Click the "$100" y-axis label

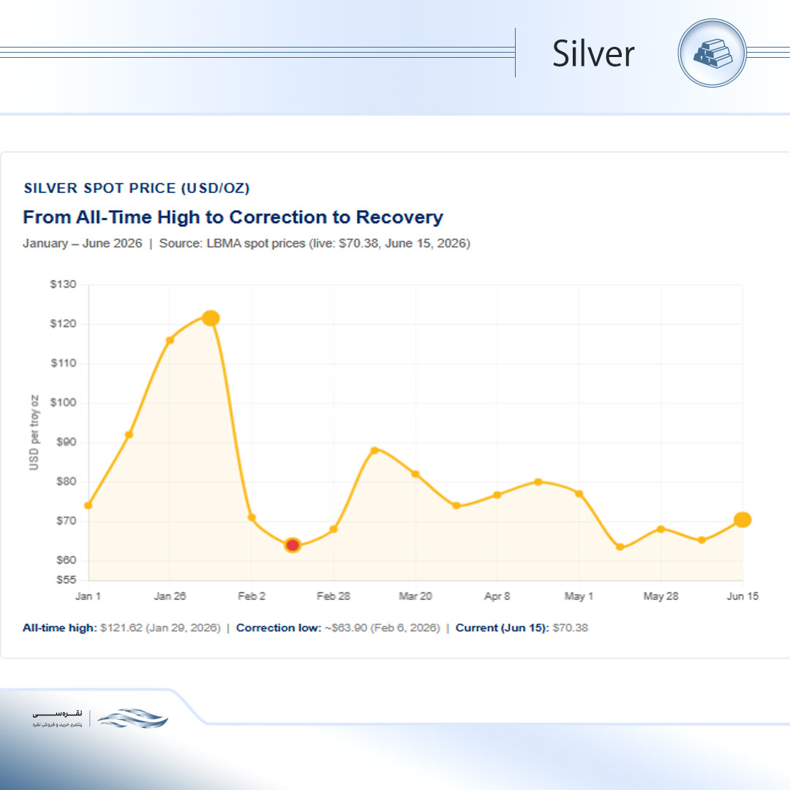[63, 402]
